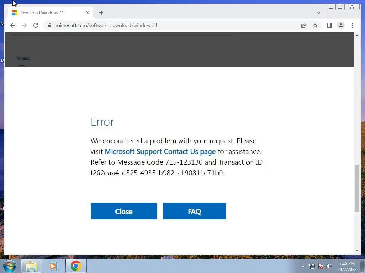This screenshot has height=273, width=365.
Task: Click the forward navigation arrow
Action: tap(24, 25)
